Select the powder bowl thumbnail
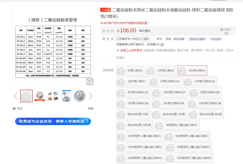The height and width of the screenshot is (164, 243). click(x=40, y=96)
